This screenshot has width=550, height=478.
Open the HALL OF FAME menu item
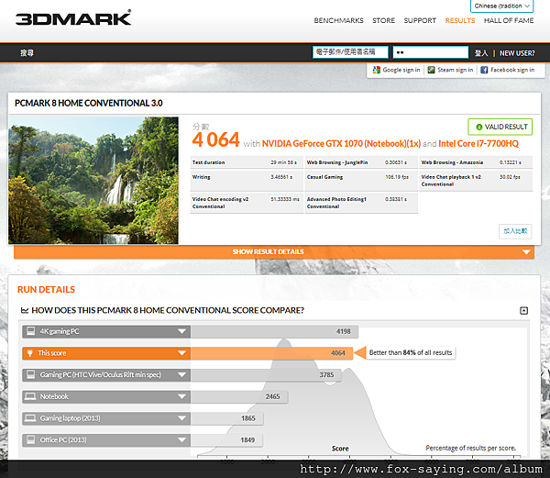click(x=509, y=20)
